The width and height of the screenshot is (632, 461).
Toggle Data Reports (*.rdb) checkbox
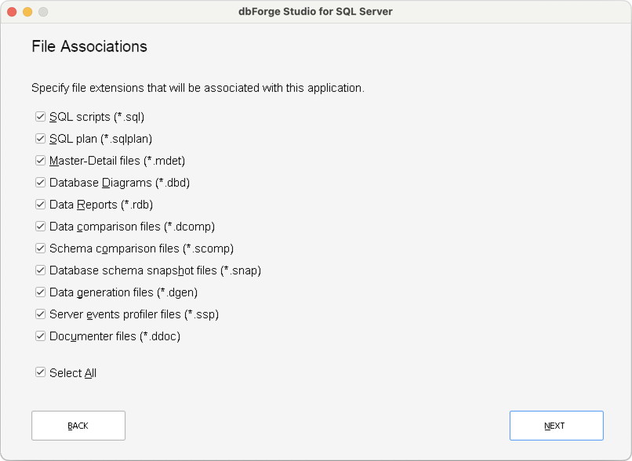point(40,204)
